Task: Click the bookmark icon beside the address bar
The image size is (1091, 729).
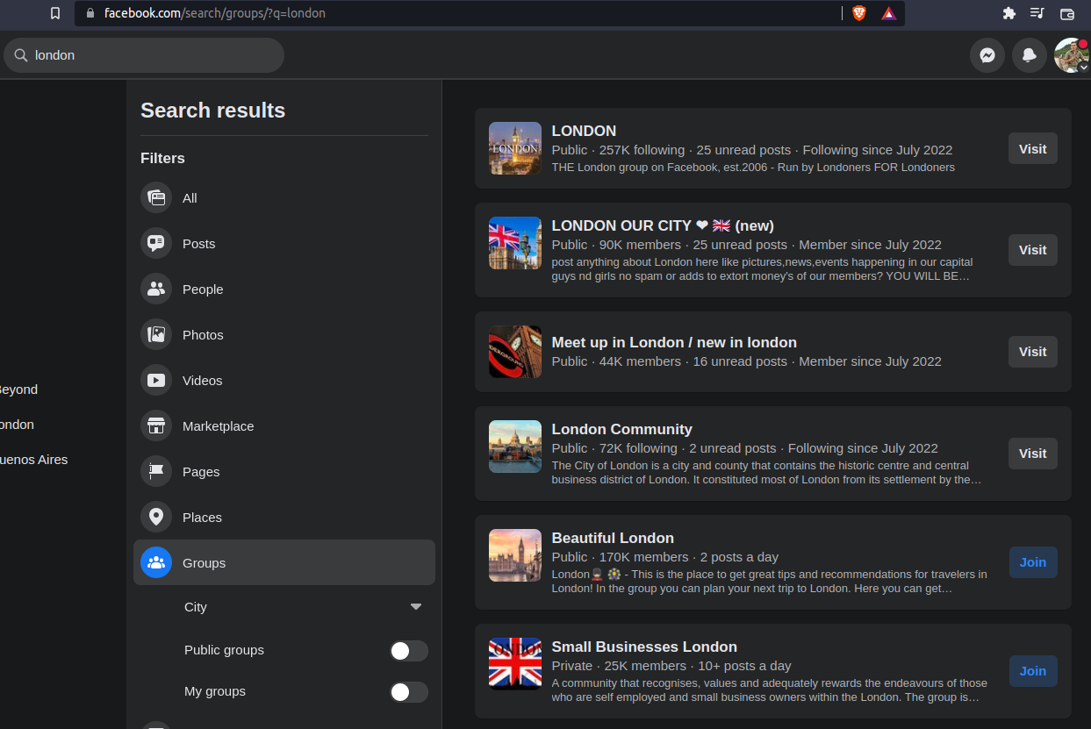Action: click(55, 13)
